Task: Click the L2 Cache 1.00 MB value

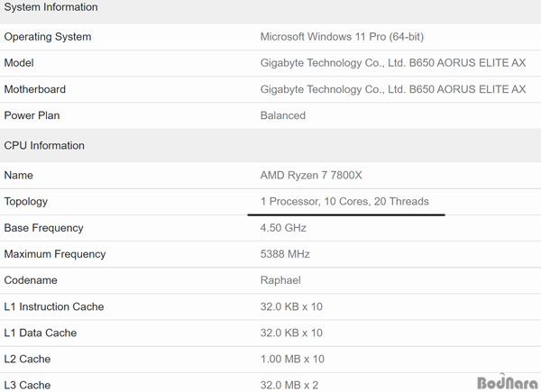Action: click(292, 359)
